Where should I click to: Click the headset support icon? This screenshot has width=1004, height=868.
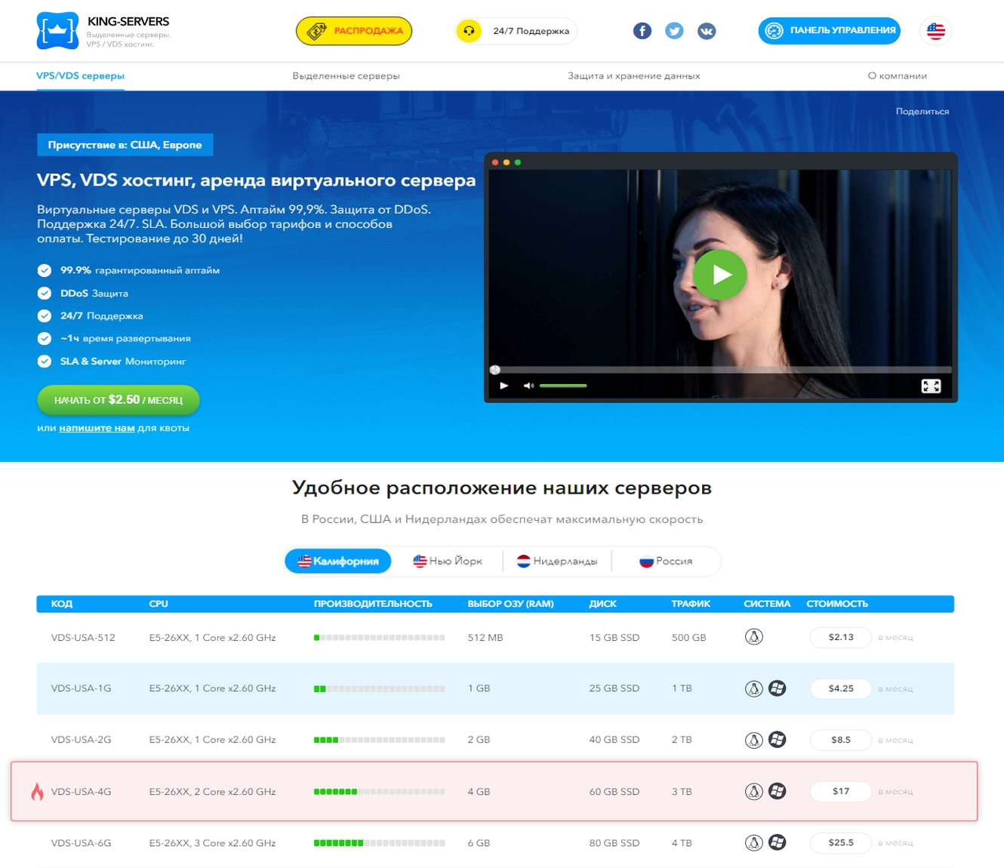pyautogui.click(x=469, y=31)
